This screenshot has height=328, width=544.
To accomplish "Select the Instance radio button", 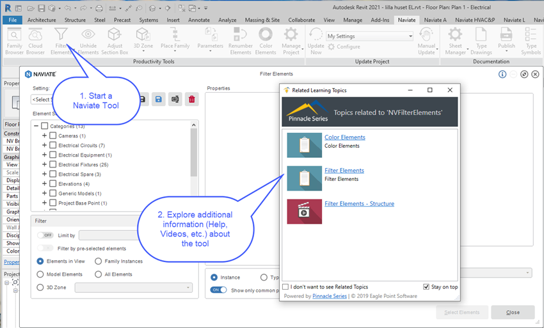I will [214, 277].
